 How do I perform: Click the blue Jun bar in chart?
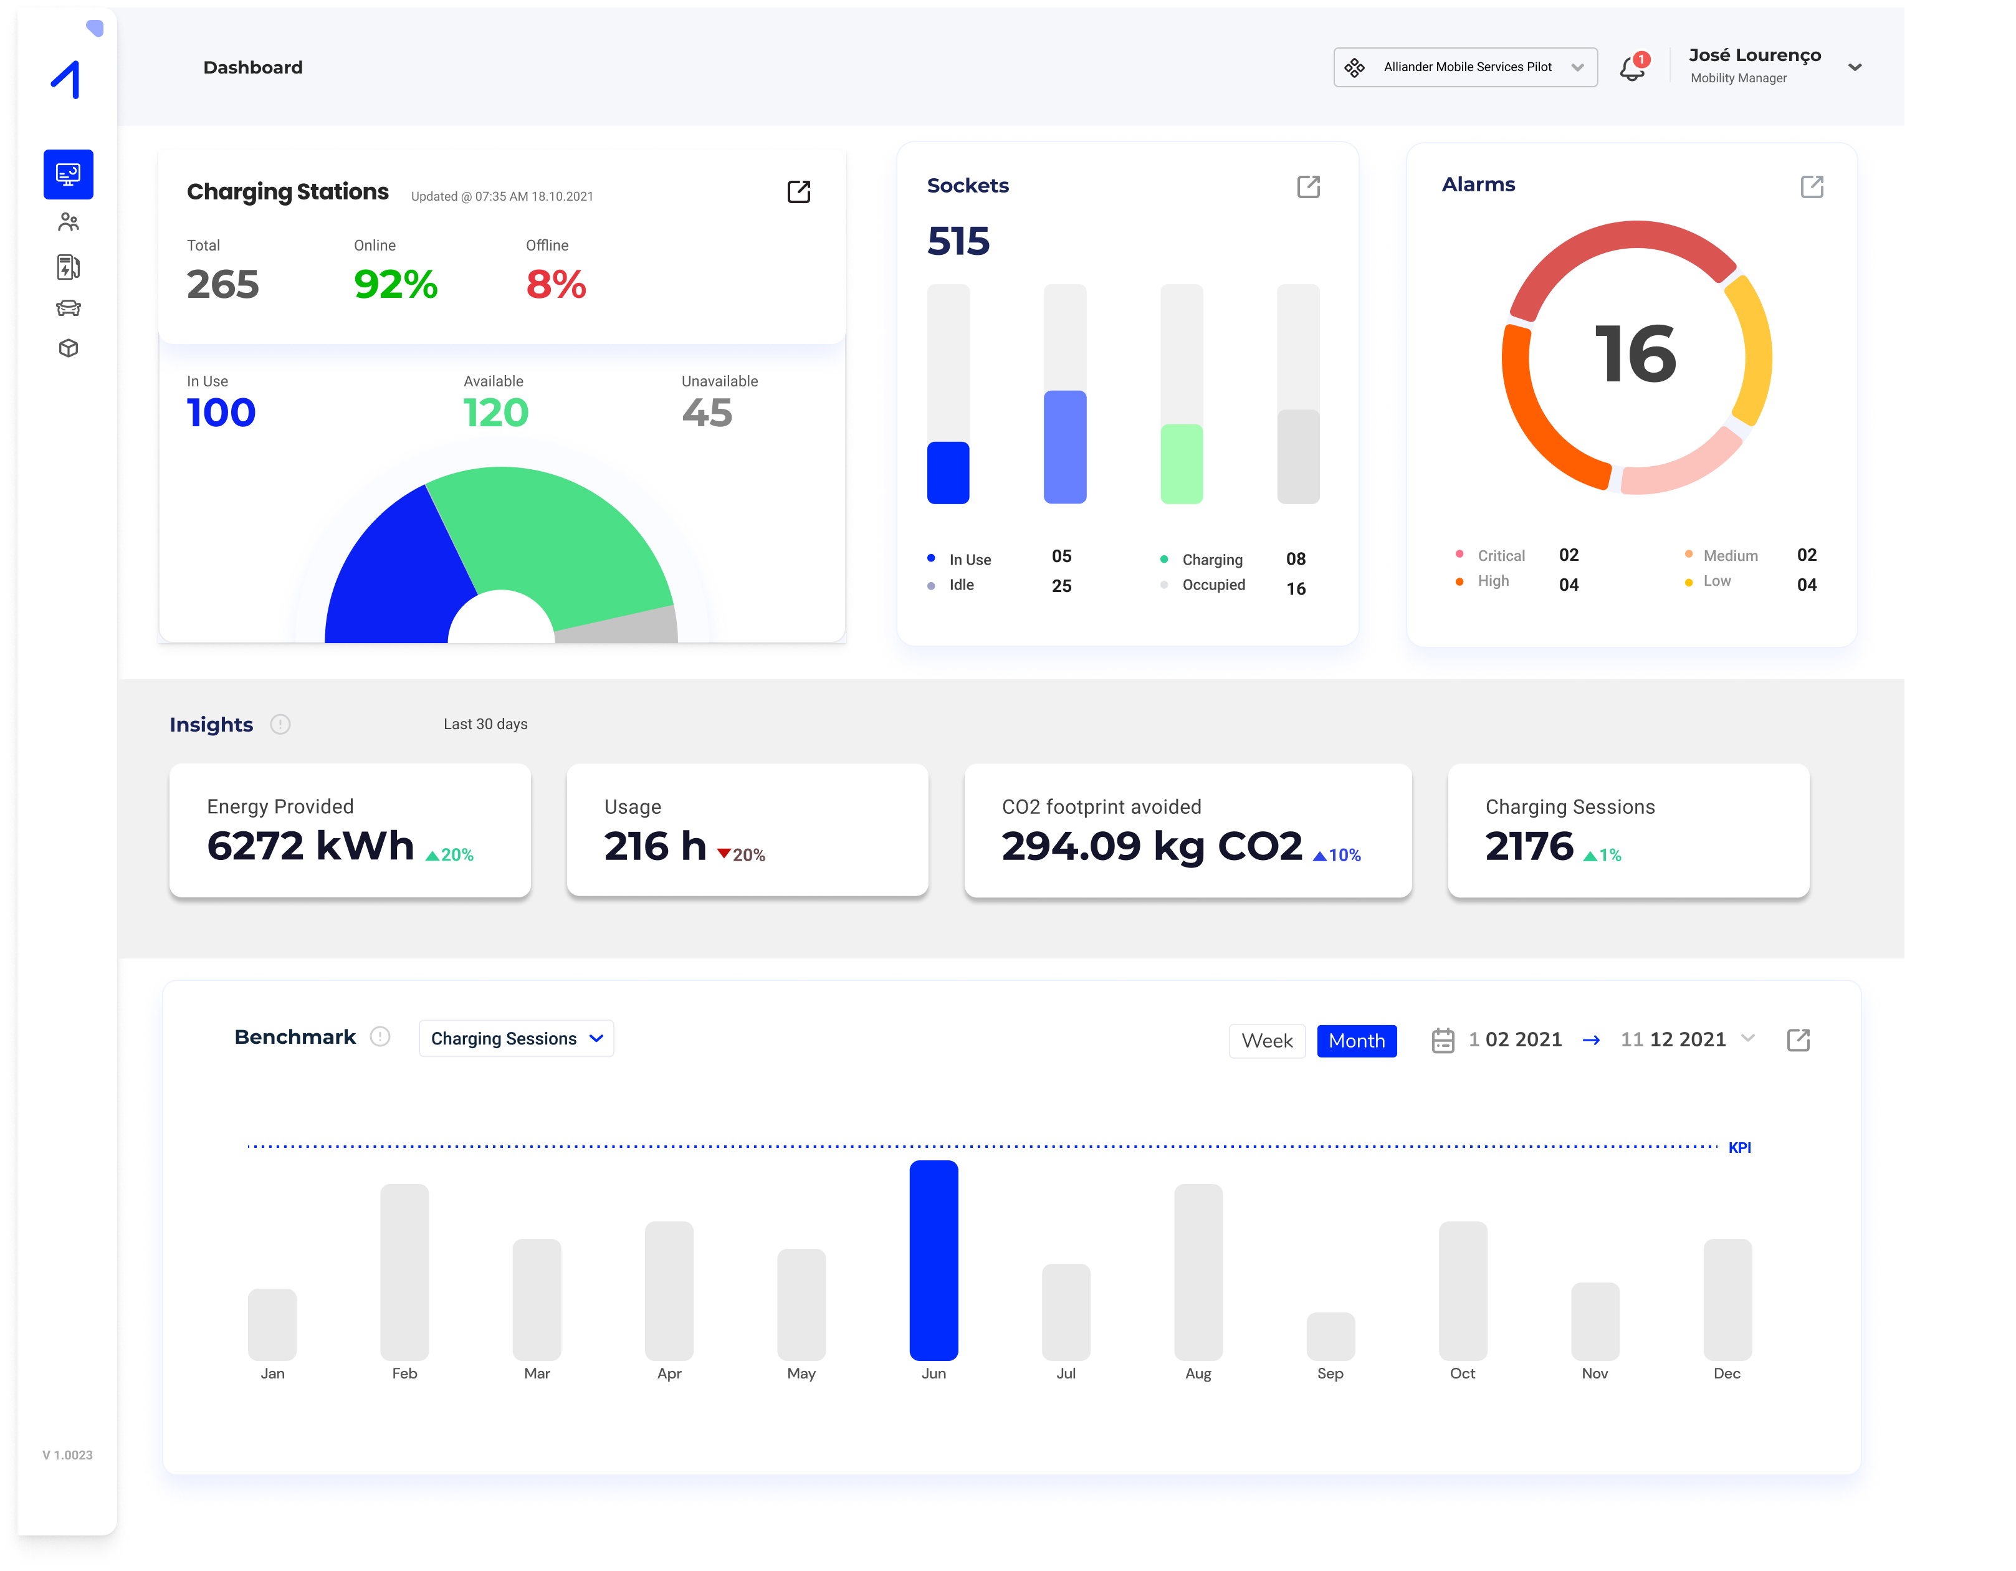(934, 1260)
